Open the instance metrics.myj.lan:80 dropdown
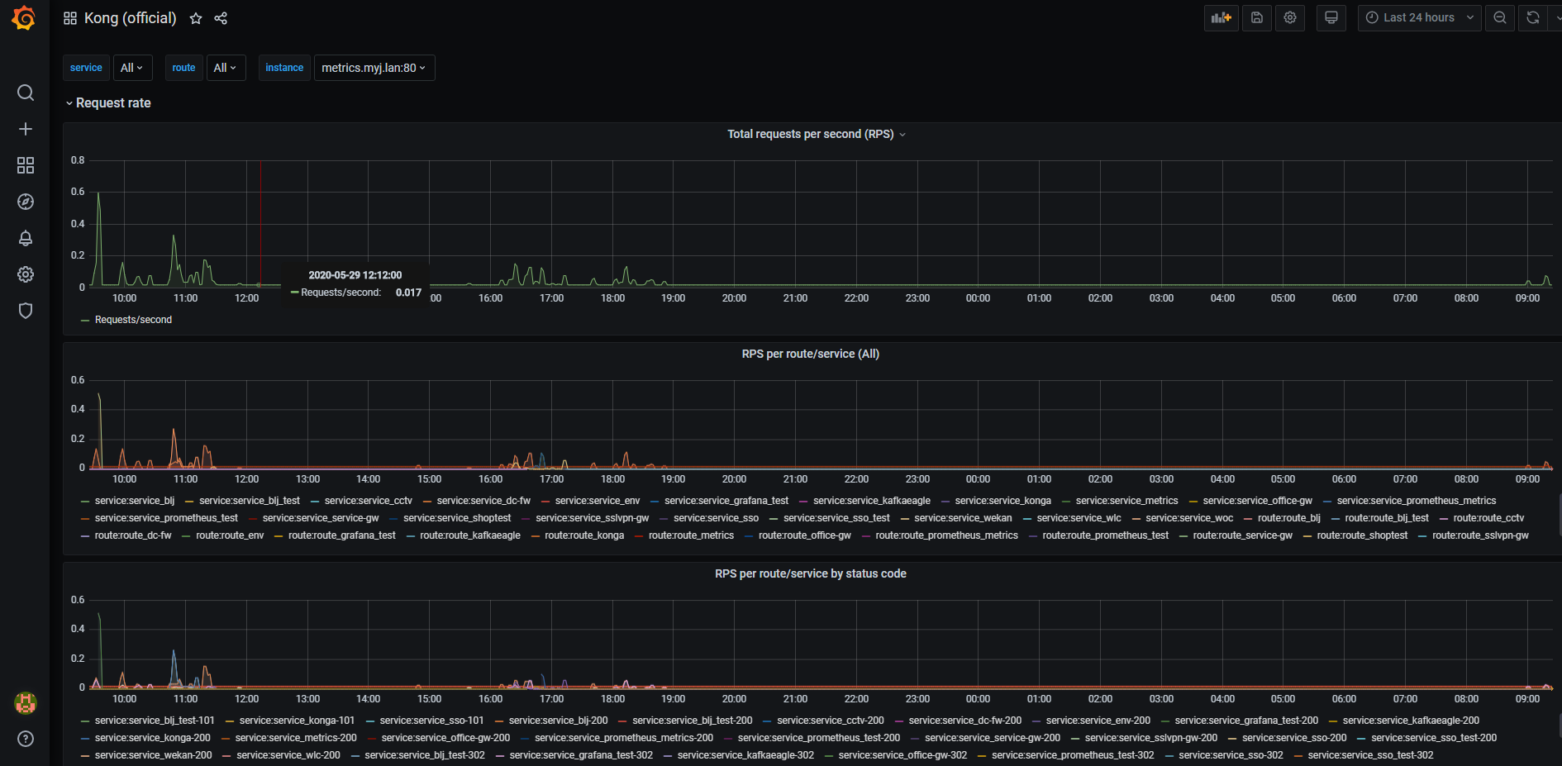 (x=374, y=68)
